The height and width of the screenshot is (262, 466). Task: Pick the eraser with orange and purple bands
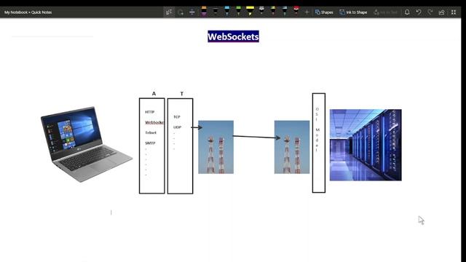[204, 12]
